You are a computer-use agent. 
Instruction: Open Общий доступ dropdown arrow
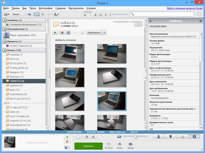pyautogui.click(x=104, y=32)
